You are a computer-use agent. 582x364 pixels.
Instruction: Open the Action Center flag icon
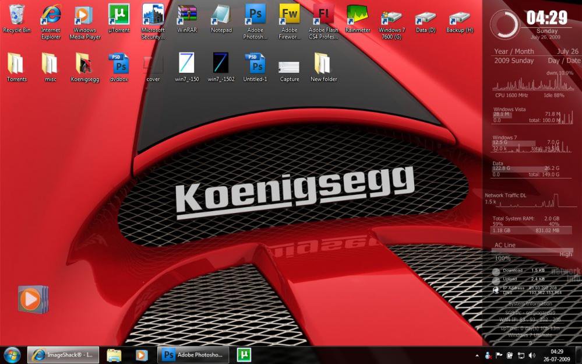tap(499, 355)
